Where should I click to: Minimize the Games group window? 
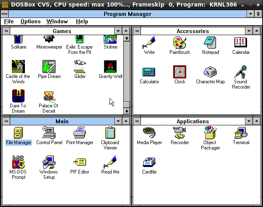tap(118, 31)
